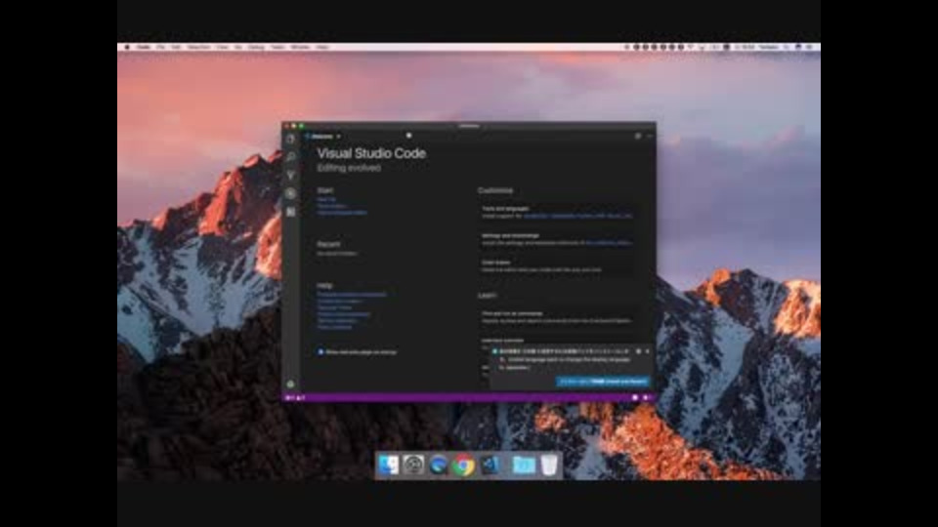Toggle Show welcome page on startup checkbox
938x527 pixels.
pyautogui.click(x=320, y=352)
